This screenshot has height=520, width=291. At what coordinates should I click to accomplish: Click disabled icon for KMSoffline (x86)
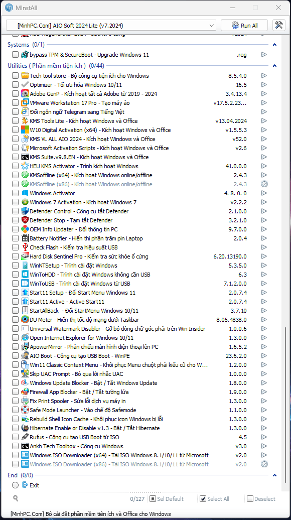click(264, 184)
